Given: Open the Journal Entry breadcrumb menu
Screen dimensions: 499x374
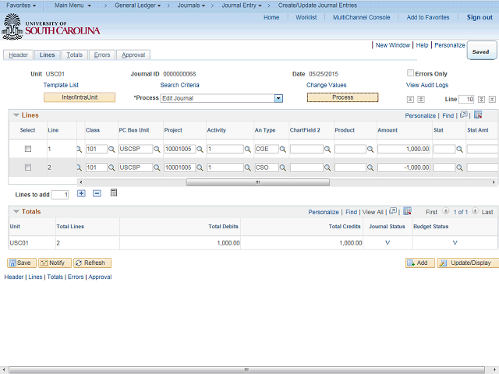Looking at the screenshot, I should tap(242, 5).
